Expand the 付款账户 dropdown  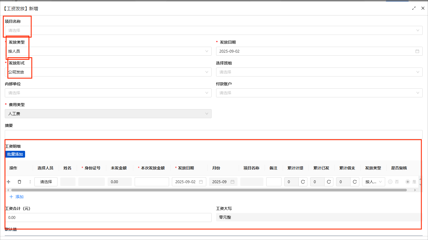tap(319, 93)
